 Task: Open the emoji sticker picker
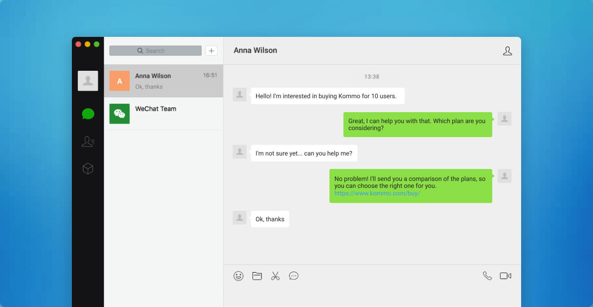pos(239,276)
